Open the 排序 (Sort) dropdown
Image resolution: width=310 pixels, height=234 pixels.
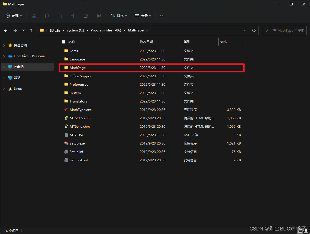[119, 16]
